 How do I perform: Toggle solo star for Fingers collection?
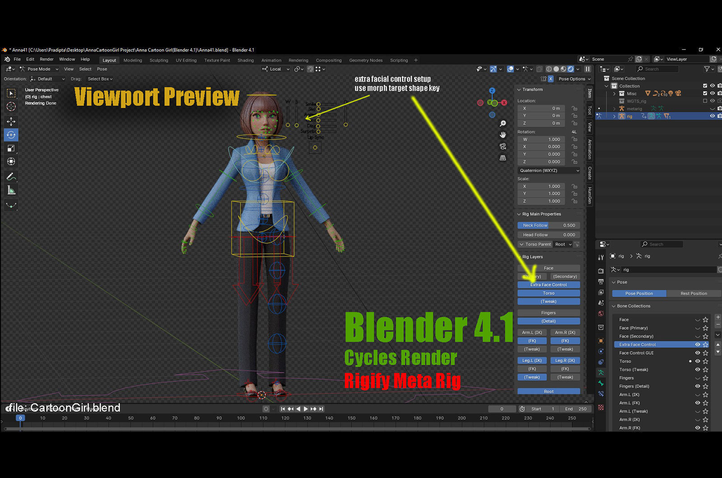(705, 378)
